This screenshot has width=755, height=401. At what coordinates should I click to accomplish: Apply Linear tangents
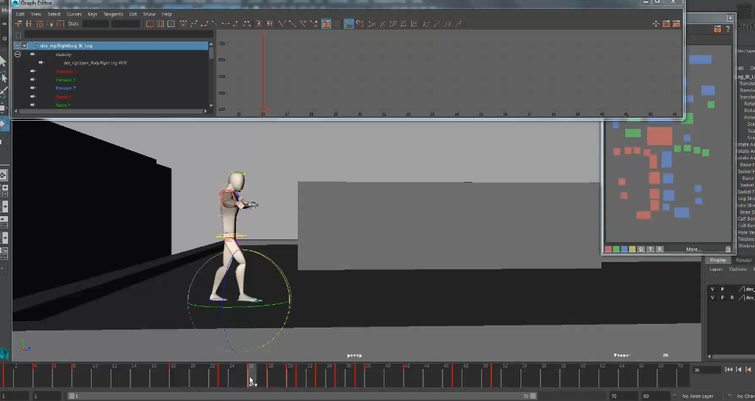pyautogui.click(x=214, y=23)
